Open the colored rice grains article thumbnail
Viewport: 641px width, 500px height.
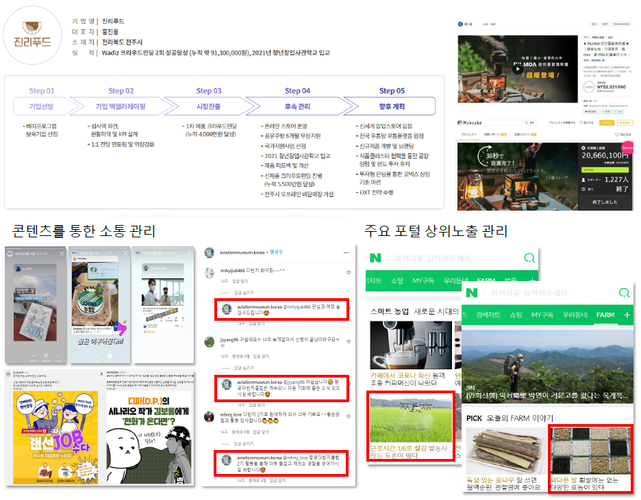(x=590, y=450)
